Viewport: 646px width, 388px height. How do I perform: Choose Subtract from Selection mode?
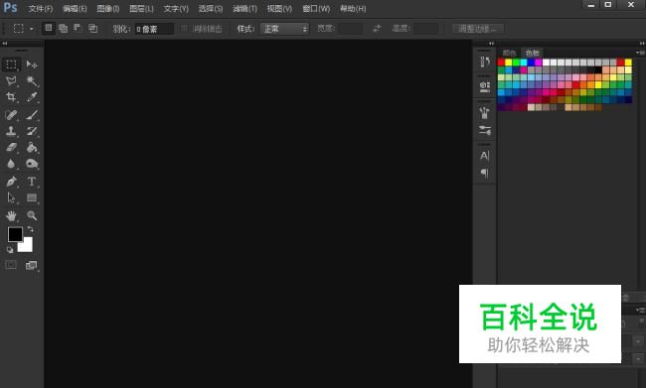coord(78,28)
